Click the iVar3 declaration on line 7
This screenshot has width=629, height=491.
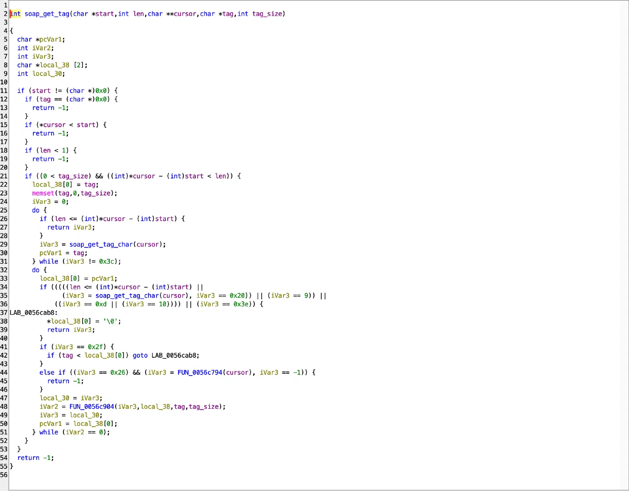tap(41, 56)
